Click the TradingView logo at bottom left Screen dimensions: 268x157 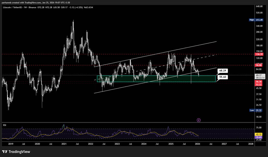coord(16,152)
